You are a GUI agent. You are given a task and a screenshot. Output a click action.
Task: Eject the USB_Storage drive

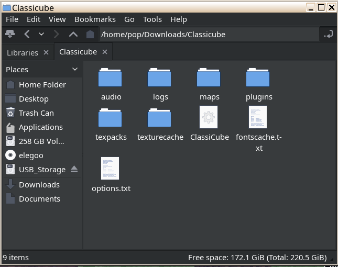74,169
